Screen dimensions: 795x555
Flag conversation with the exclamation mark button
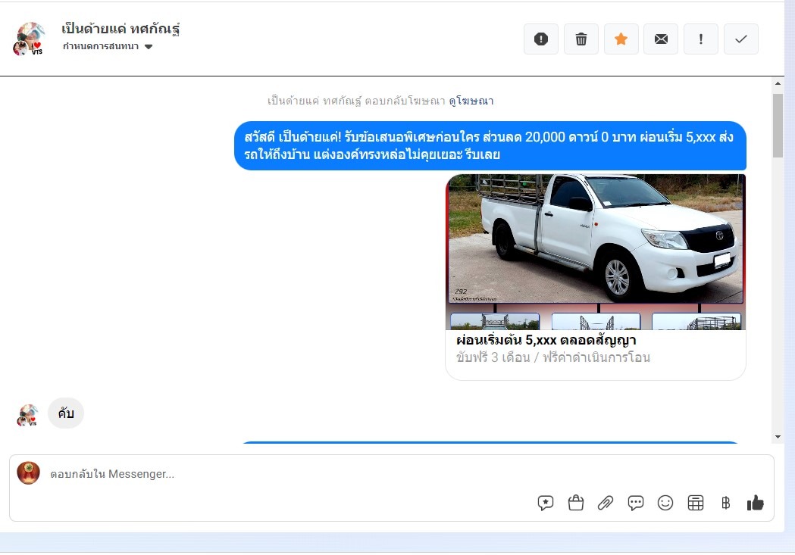701,39
